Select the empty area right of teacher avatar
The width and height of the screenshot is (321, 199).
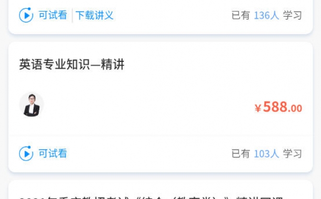tap(148, 105)
